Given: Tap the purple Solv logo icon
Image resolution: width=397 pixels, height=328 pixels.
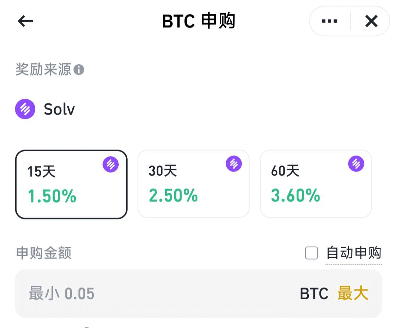Looking at the screenshot, I should pyautogui.click(x=25, y=109).
